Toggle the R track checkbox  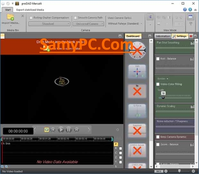(120, 148)
